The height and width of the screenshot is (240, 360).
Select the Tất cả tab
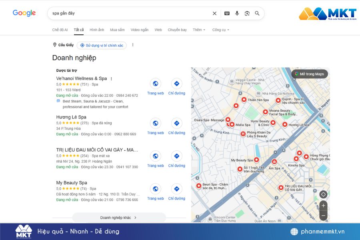pyautogui.click(x=78, y=30)
